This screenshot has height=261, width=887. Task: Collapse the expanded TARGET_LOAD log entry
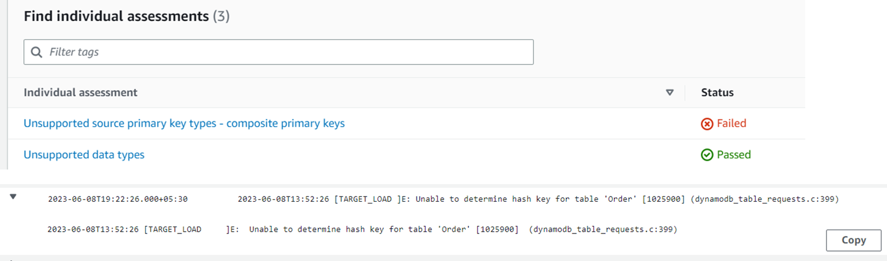13,197
